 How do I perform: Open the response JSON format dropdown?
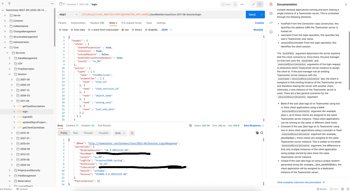pos(120,133)
